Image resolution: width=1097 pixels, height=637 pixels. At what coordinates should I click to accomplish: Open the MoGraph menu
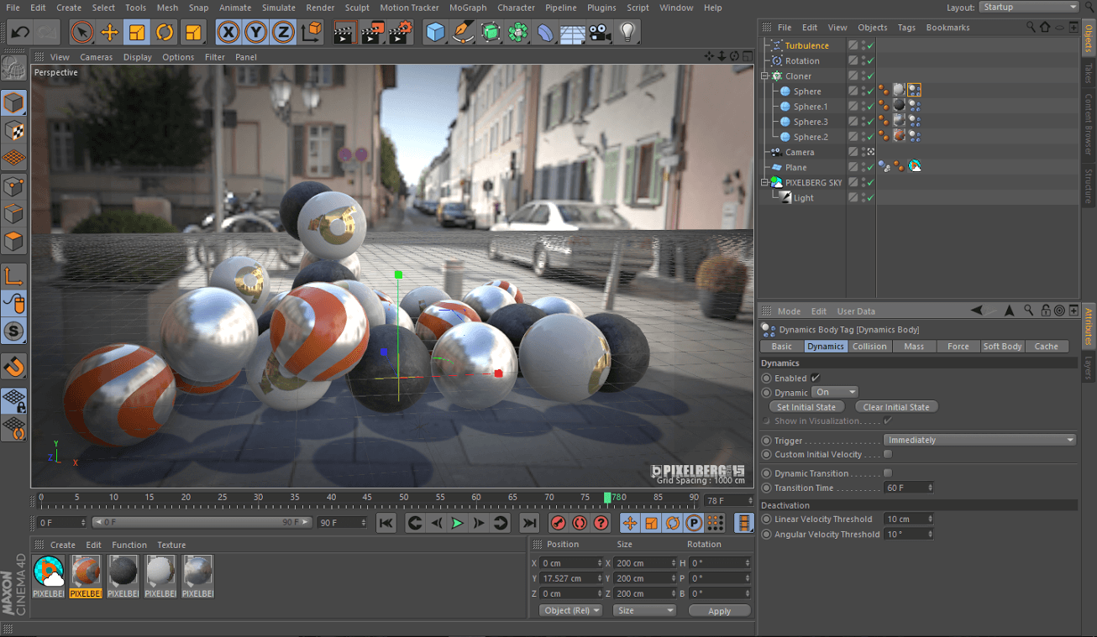pos(467,8)
